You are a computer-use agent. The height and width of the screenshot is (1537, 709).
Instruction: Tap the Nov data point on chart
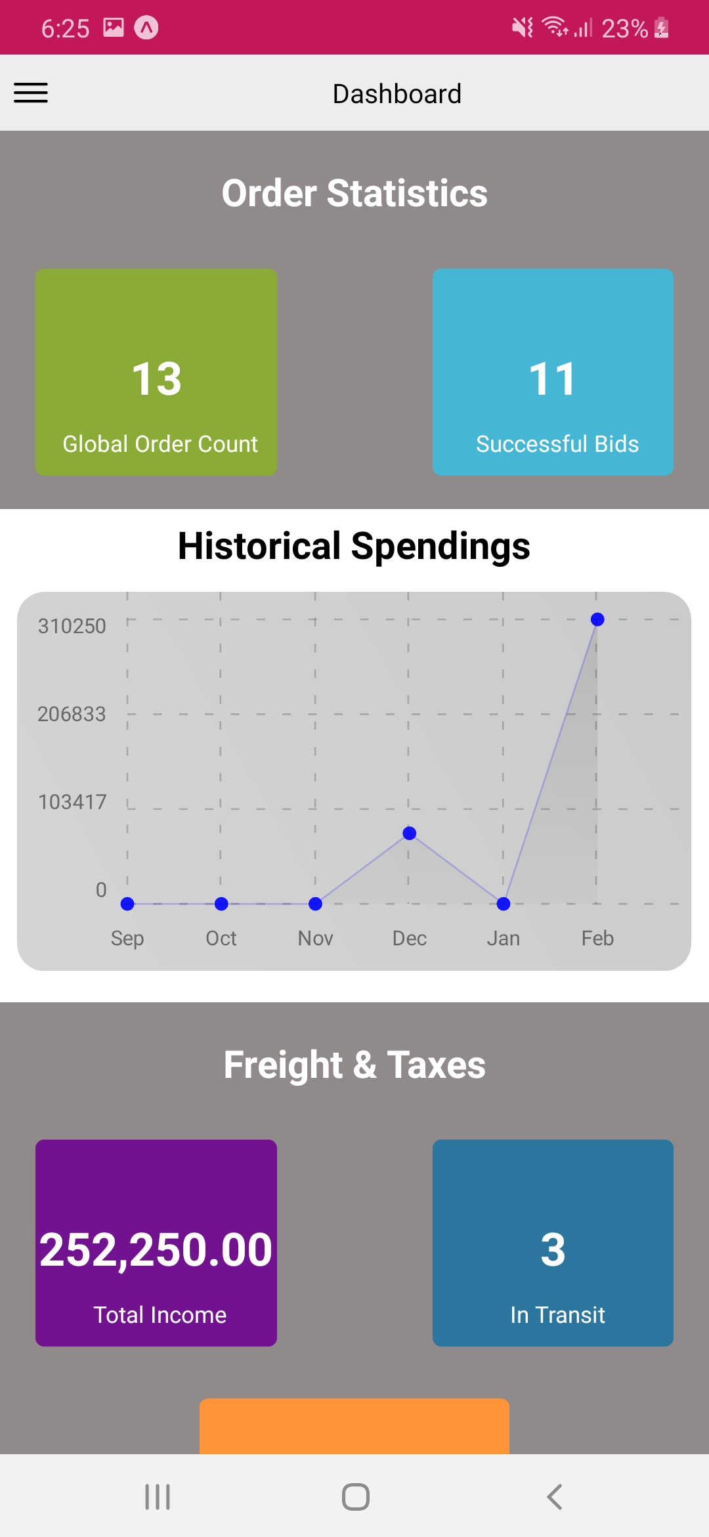(315, 904)
